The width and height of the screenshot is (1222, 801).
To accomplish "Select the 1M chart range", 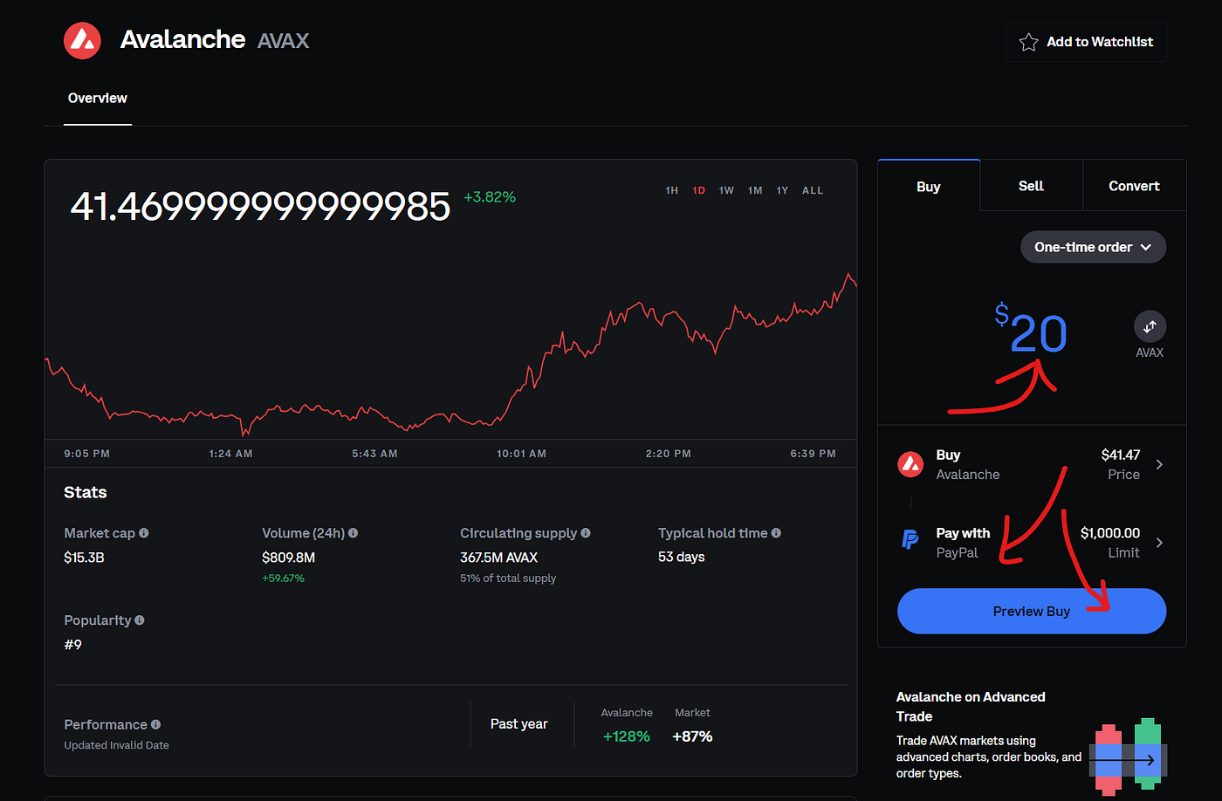I will 755,190.
